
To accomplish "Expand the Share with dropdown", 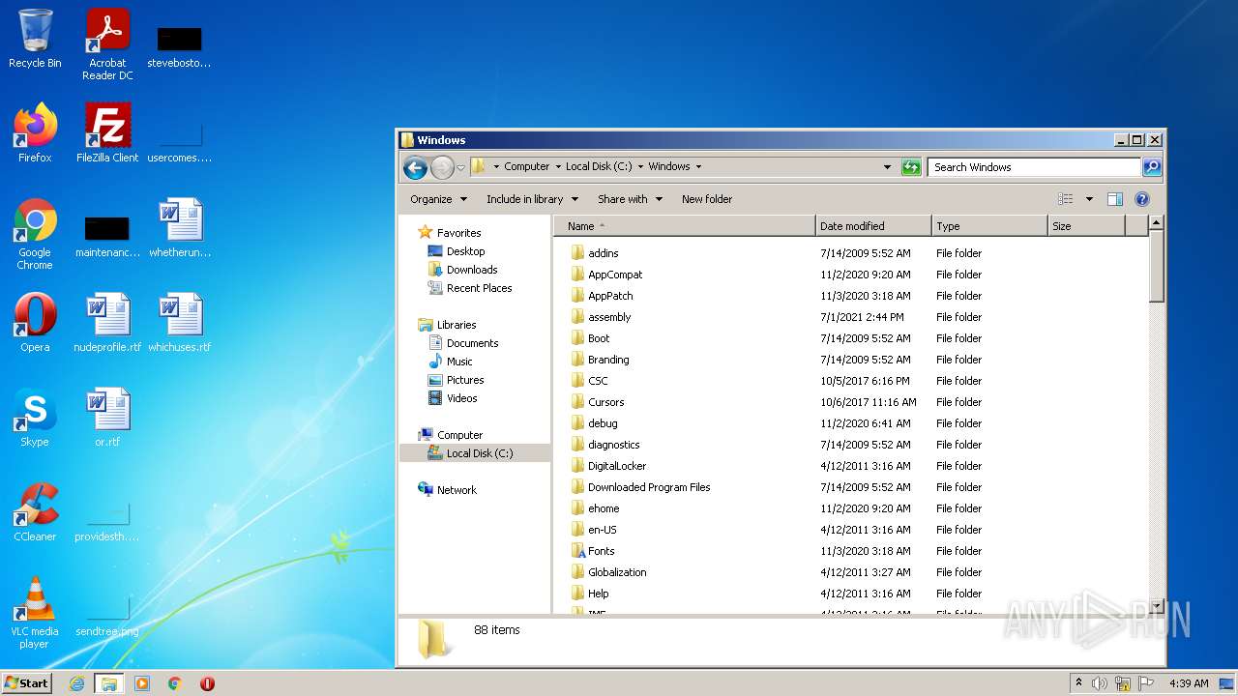I will [630, 199].
